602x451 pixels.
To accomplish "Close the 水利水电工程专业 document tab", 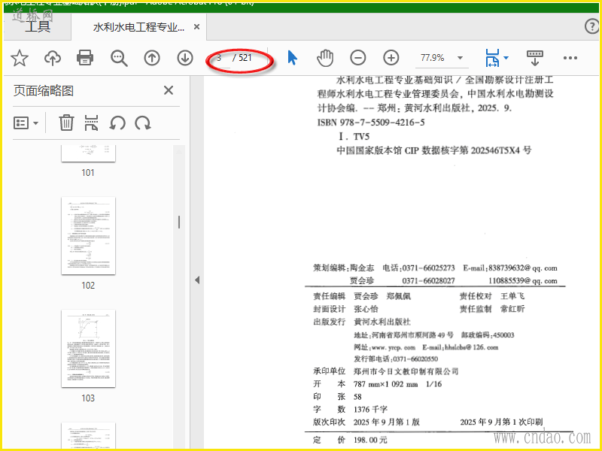I will point(196,27).
